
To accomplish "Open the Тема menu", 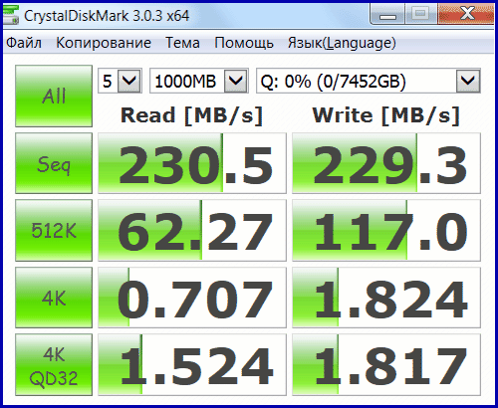I will [182, 43].
